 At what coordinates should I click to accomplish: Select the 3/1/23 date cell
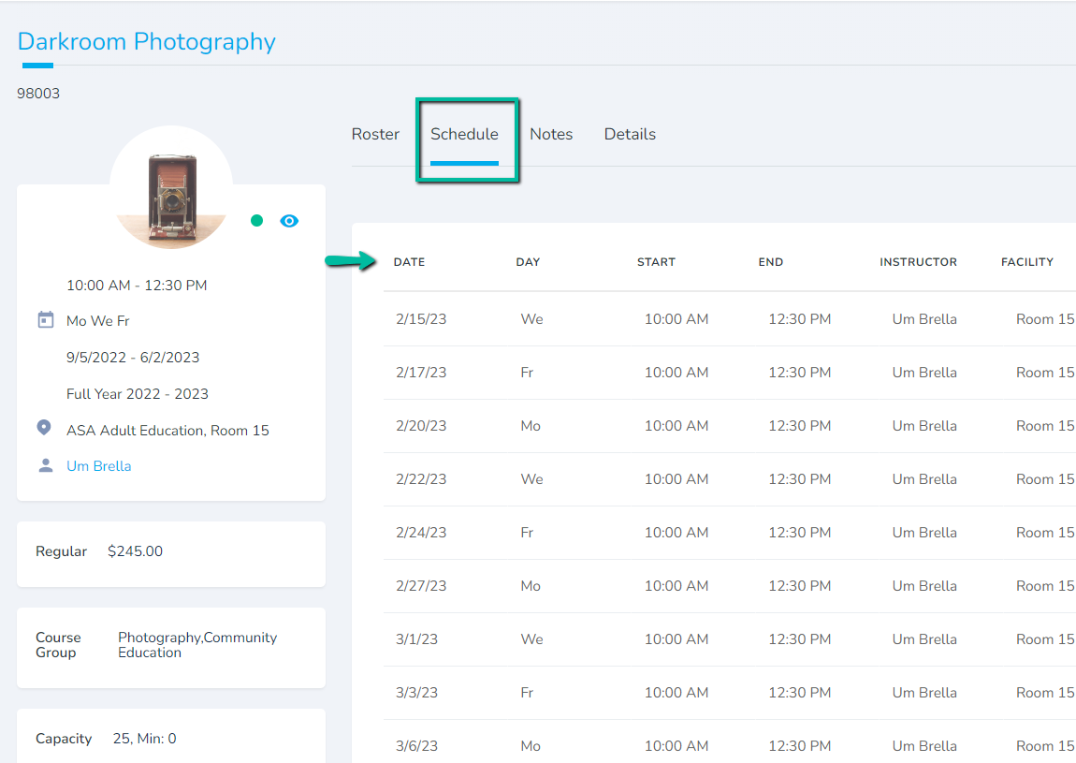pos(416,638)
